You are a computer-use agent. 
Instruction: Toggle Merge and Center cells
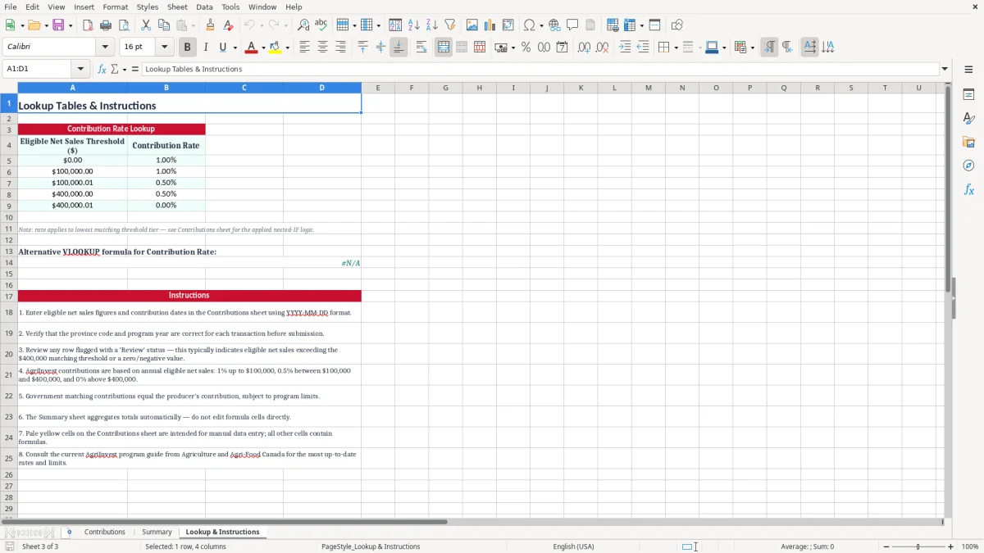click(444, 48)
